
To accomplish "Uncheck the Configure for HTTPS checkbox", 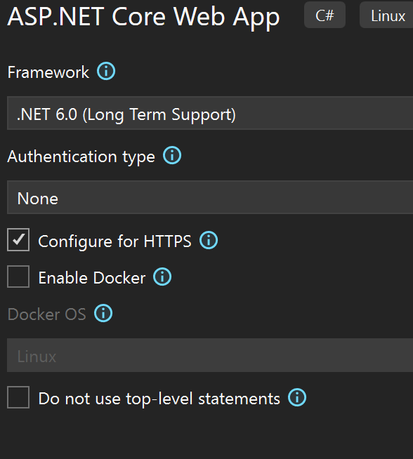I will (x=18, y=240).
